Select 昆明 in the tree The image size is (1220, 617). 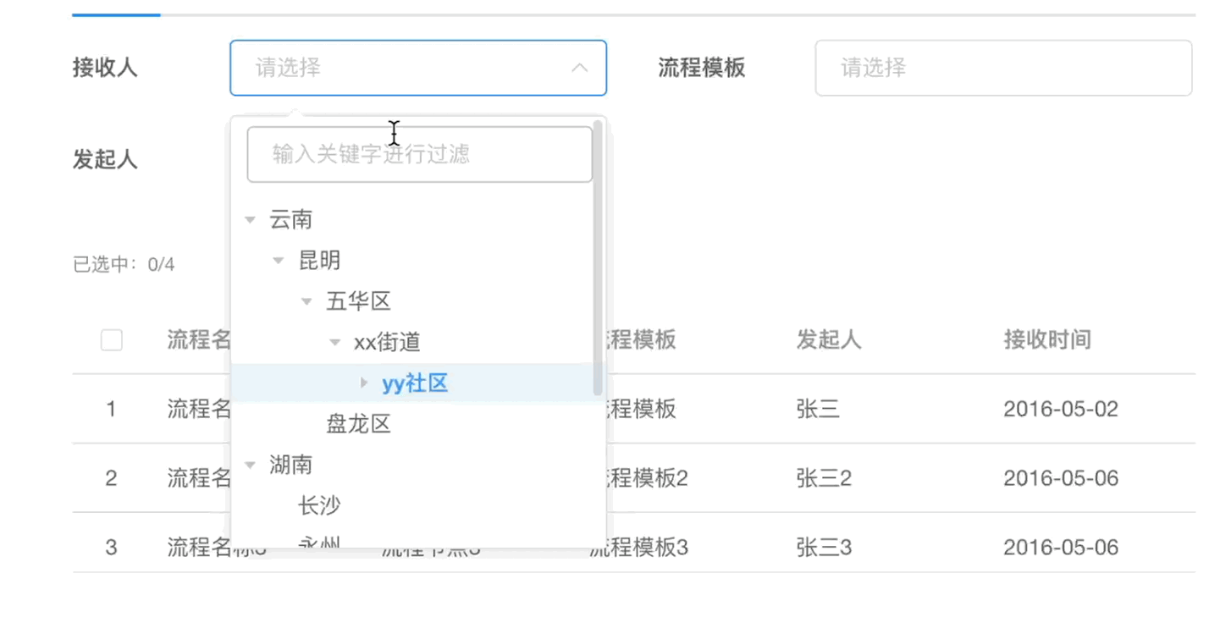(x=319, y=261)
